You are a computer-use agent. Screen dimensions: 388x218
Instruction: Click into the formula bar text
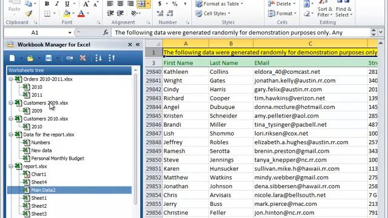pos(240,33)
